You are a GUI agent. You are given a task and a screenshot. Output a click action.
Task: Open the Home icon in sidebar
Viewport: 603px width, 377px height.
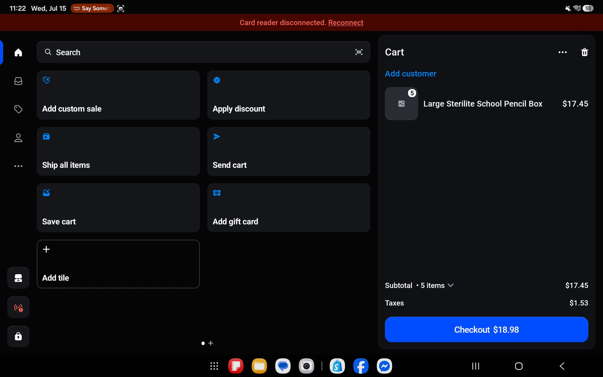point(18,53)
